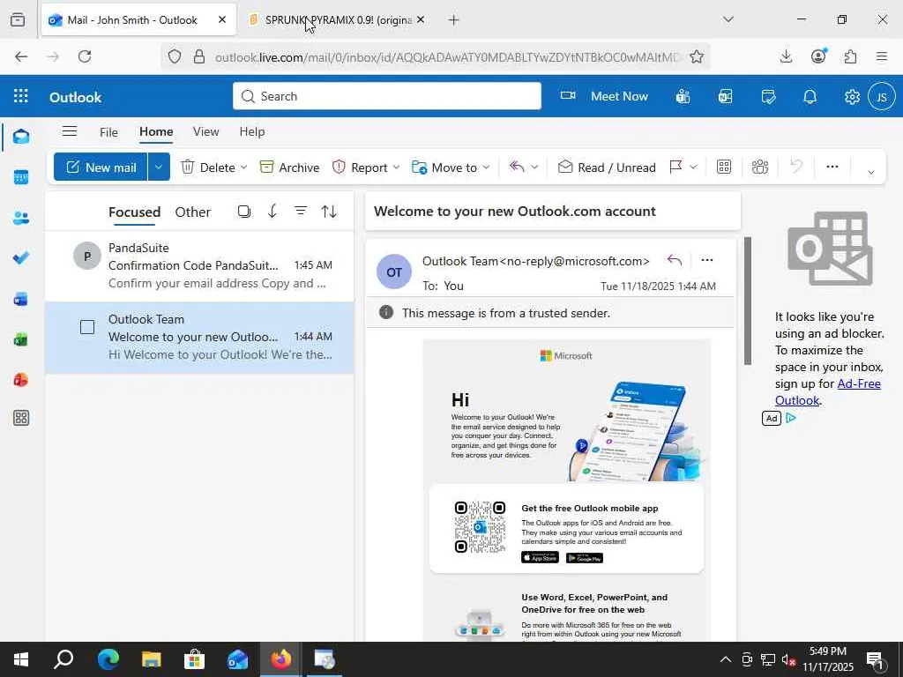Open the notifications bell
This screenshot has width=903, height=677.
tap(810, 97)
